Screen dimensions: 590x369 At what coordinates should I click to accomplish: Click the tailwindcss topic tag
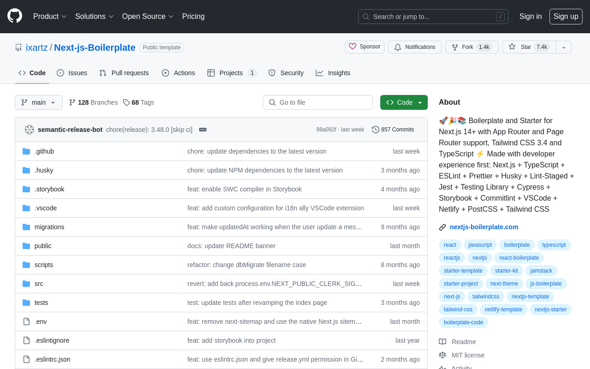tap(485, 297)
